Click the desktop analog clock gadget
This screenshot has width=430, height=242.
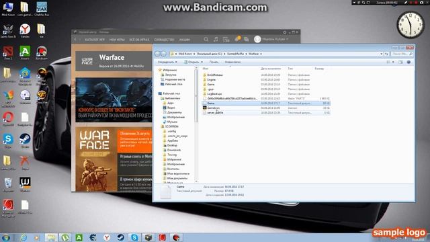(x=411, y=25)
